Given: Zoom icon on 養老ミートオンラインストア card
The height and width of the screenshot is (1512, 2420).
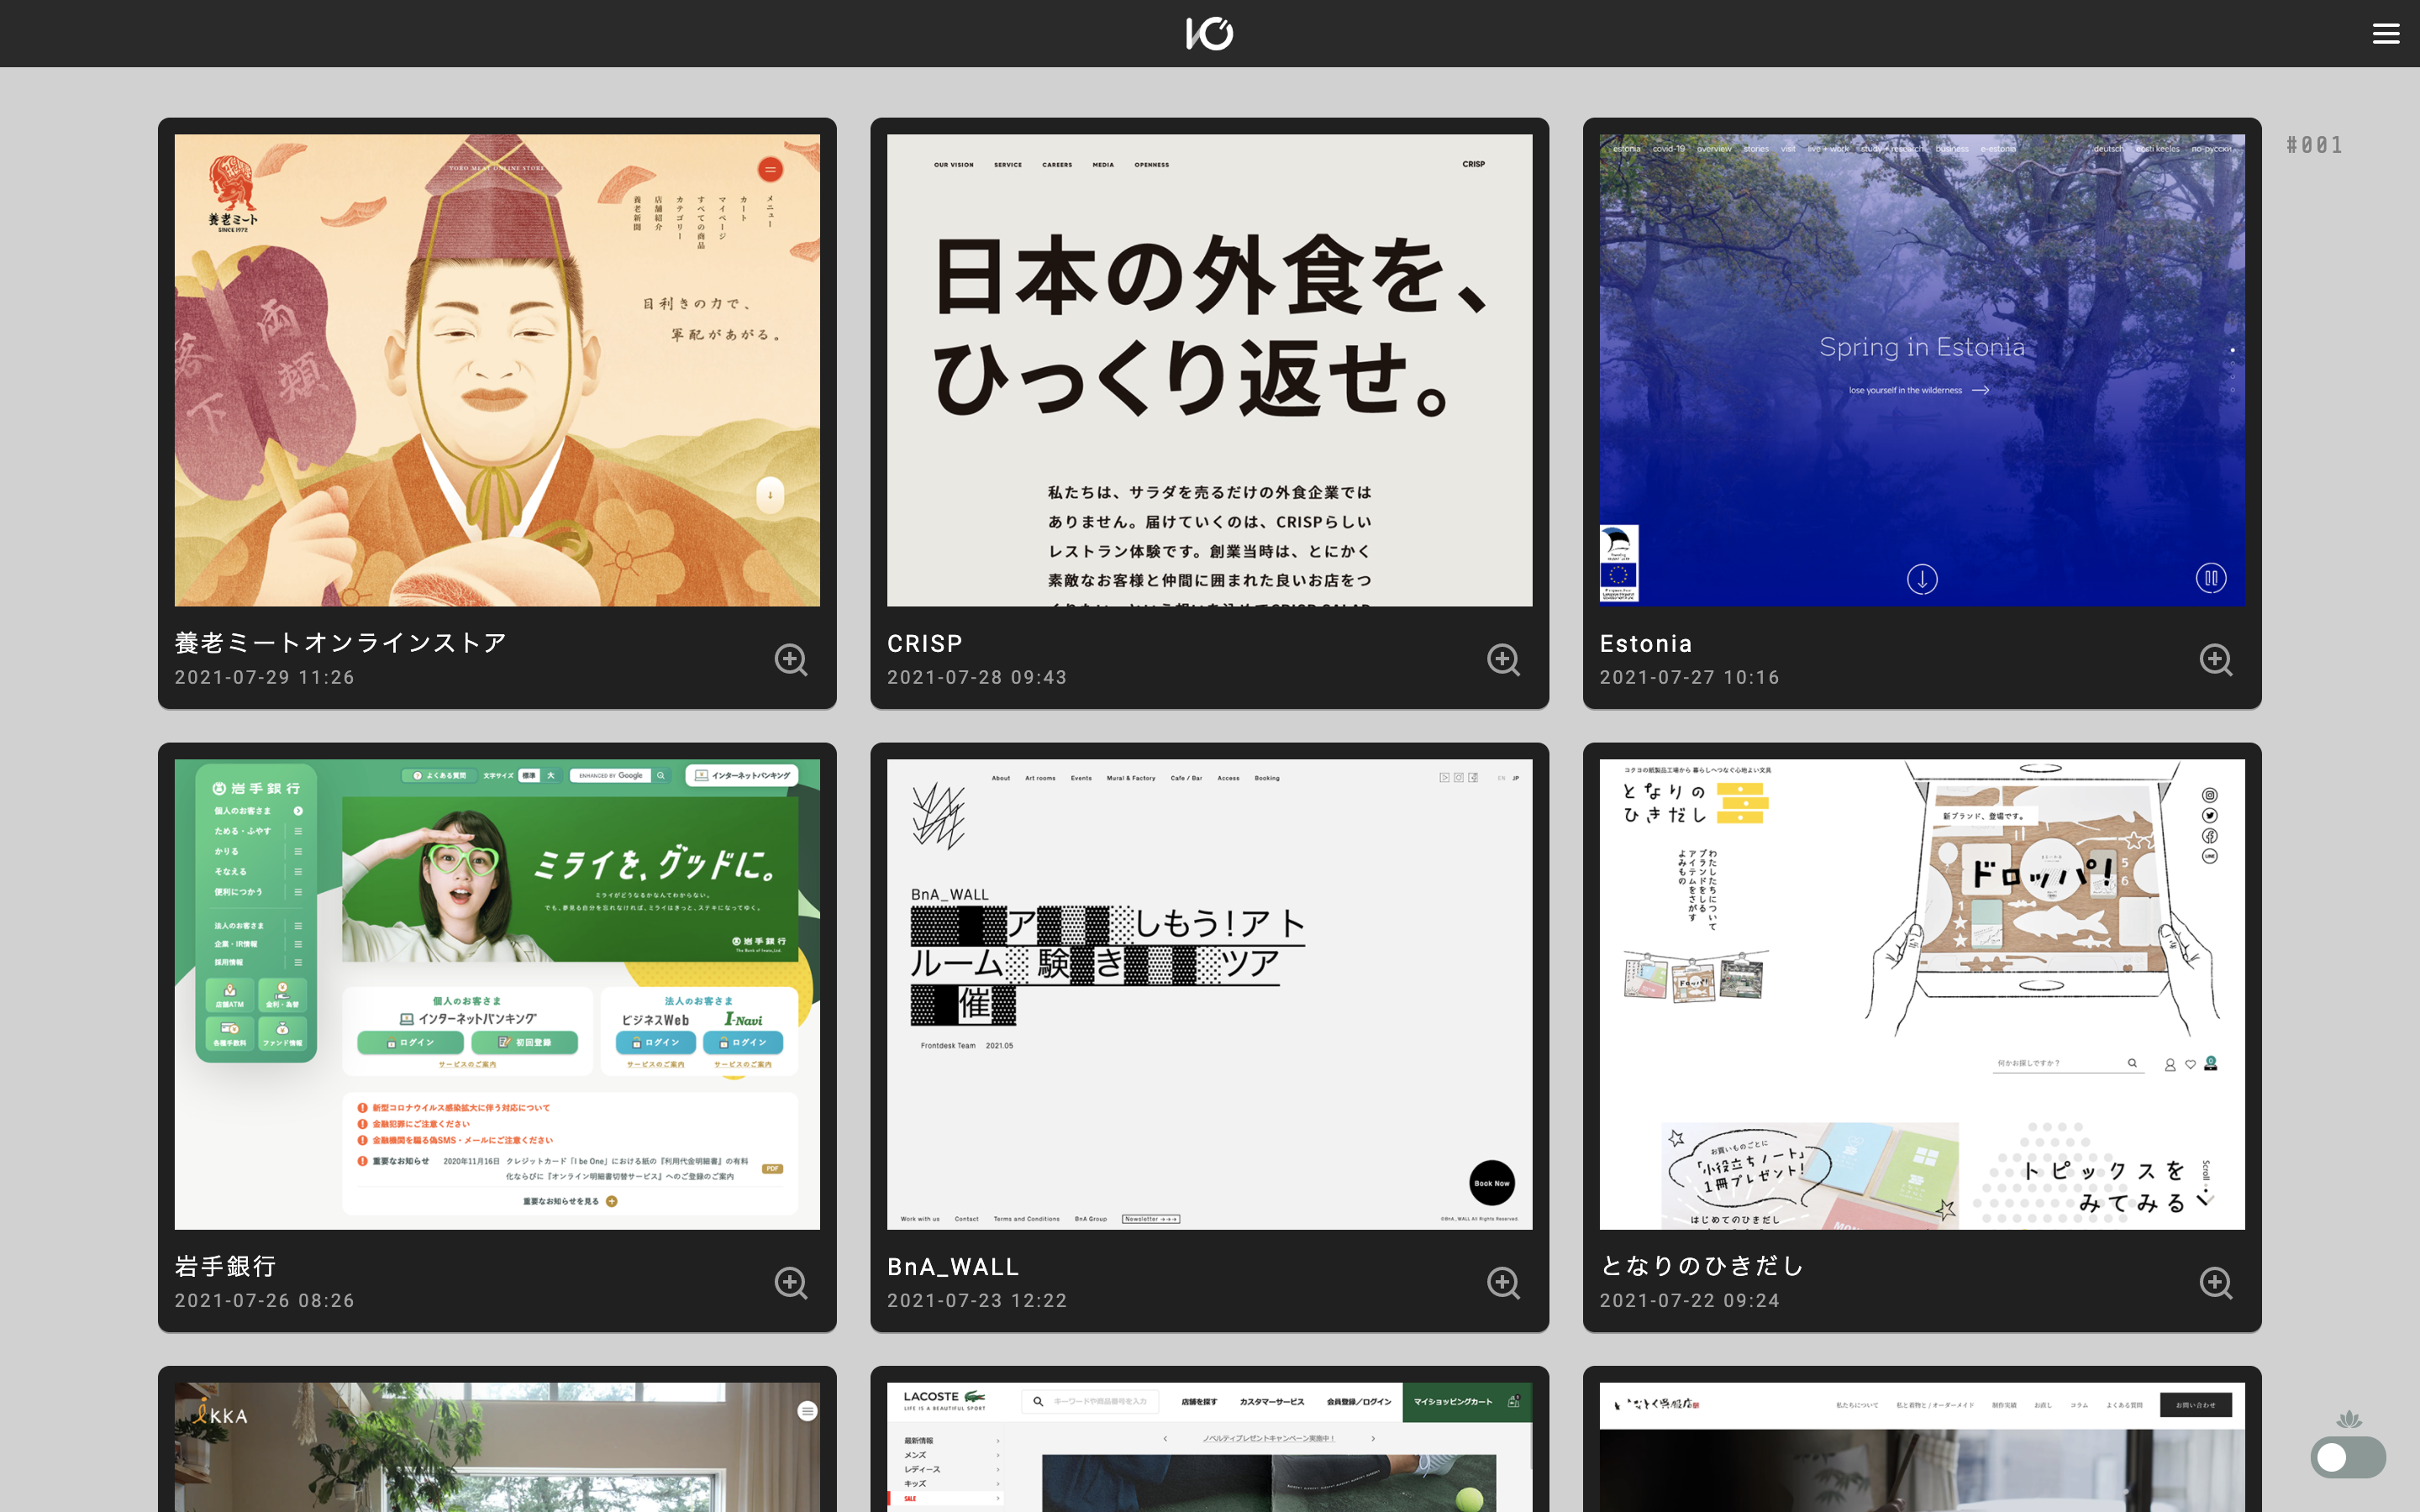Looking at the screenshot, I should tap(791, 660).
